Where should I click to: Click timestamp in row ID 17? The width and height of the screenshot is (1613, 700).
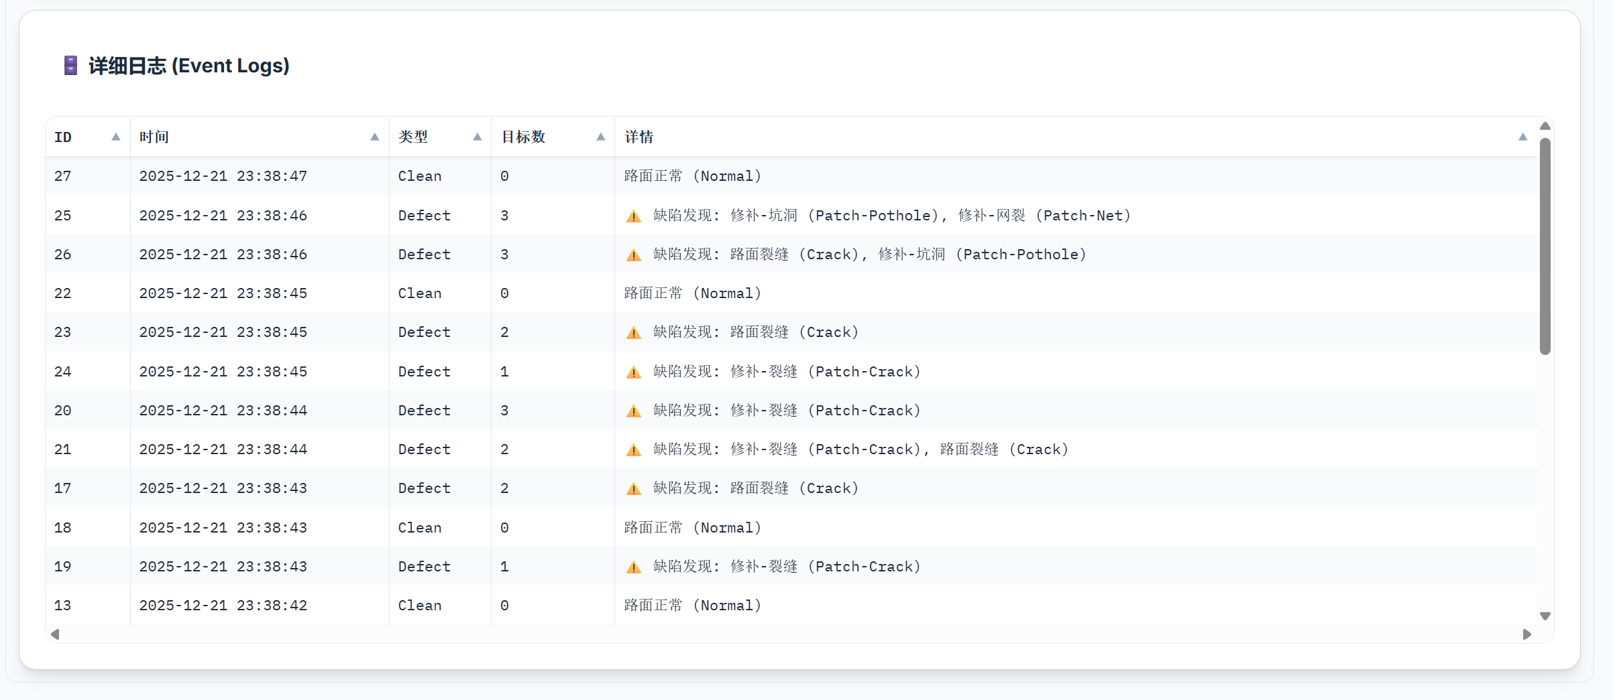[x=223, y=488]
